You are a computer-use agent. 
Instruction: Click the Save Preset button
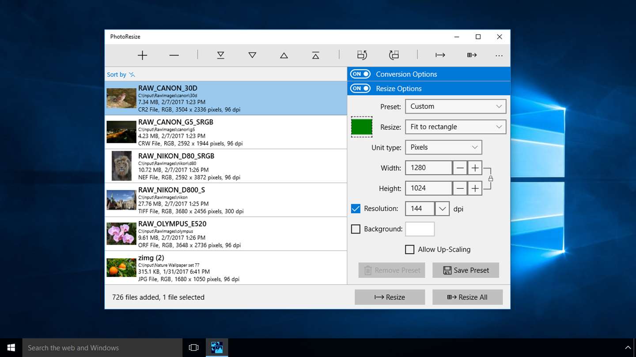tap(466, 270)
